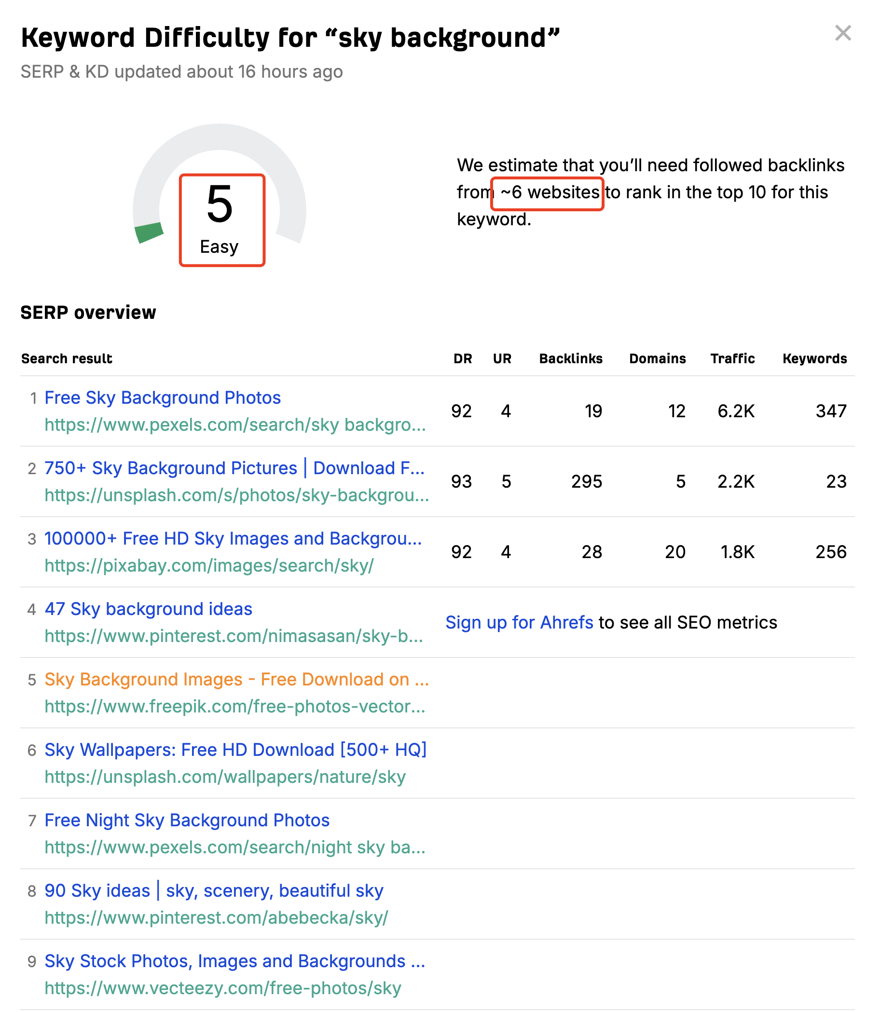Viewport: 880px width, 1012px height.
Task: Open '47 Sky background ideas' result
Action: 148,609
